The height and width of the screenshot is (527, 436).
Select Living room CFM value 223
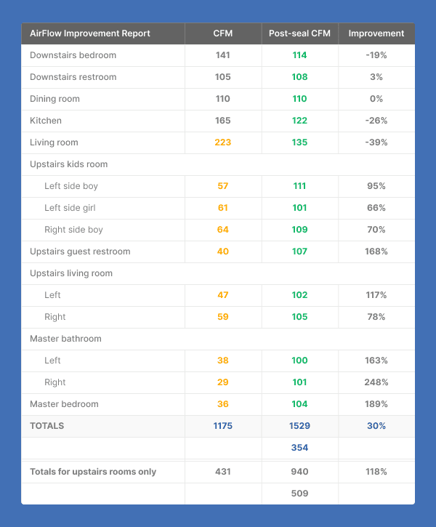223,142
